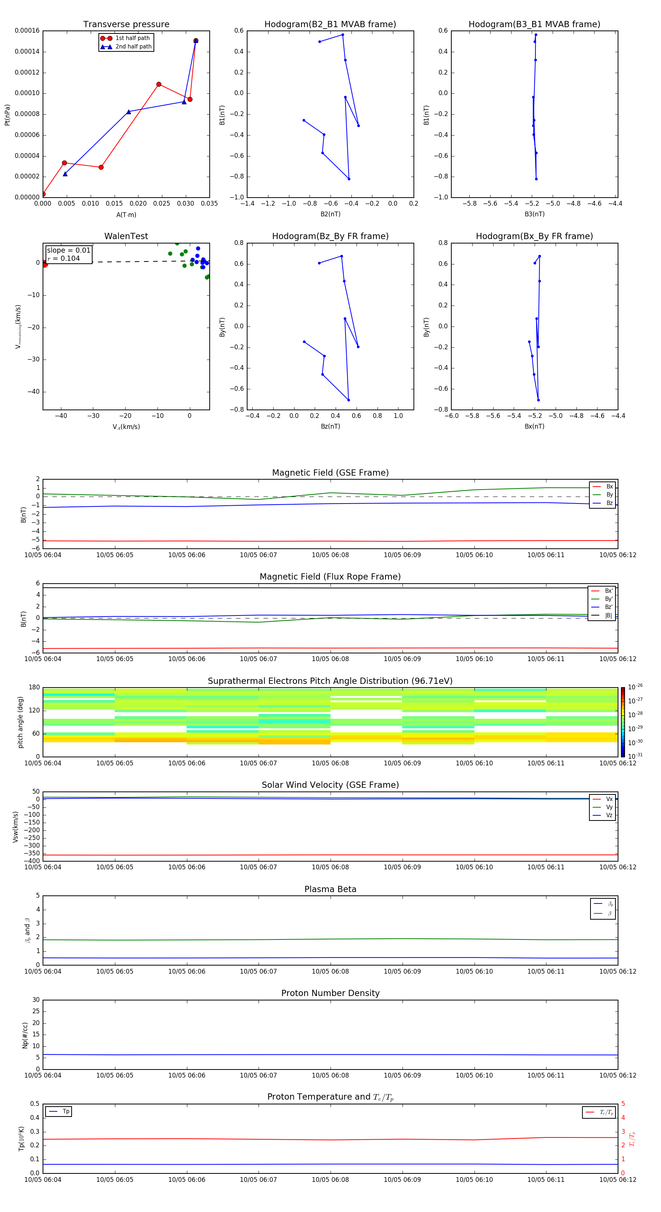Select the blue "βp" legend entry
661x1212 pixels.
click(x=604, y=904)
